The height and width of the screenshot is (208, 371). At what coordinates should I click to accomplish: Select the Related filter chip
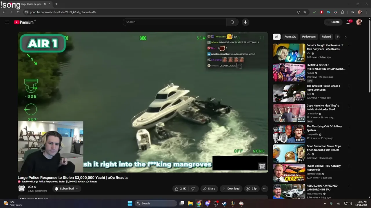[x=326, y=37]
